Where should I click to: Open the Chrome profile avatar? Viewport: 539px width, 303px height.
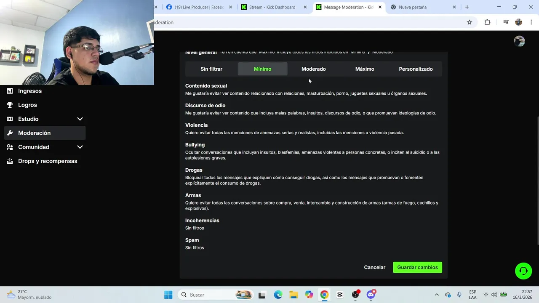(519, 22)
